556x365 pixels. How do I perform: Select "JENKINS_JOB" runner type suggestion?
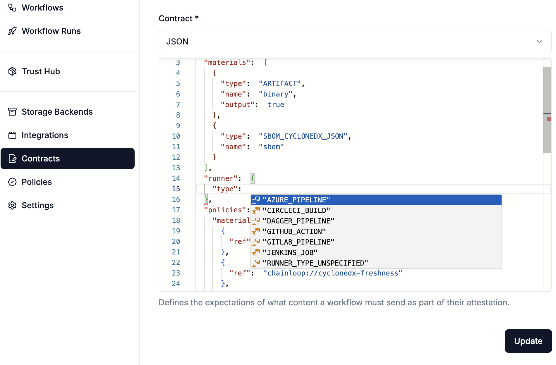(x=290, y=253)
